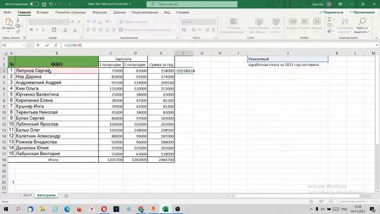Click the Undo arrow icon

[51, 4]
